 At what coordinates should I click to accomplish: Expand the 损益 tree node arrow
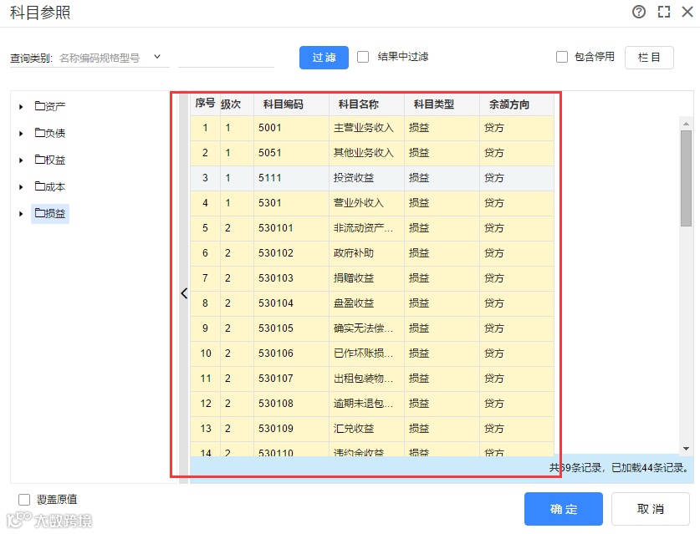click(21, 214)
